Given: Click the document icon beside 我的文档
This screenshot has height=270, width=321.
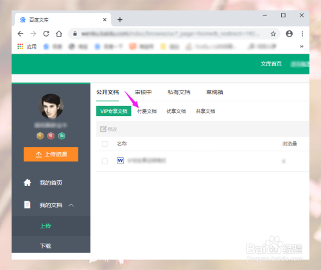Looking at the screenshot, I should coord(27,205).
